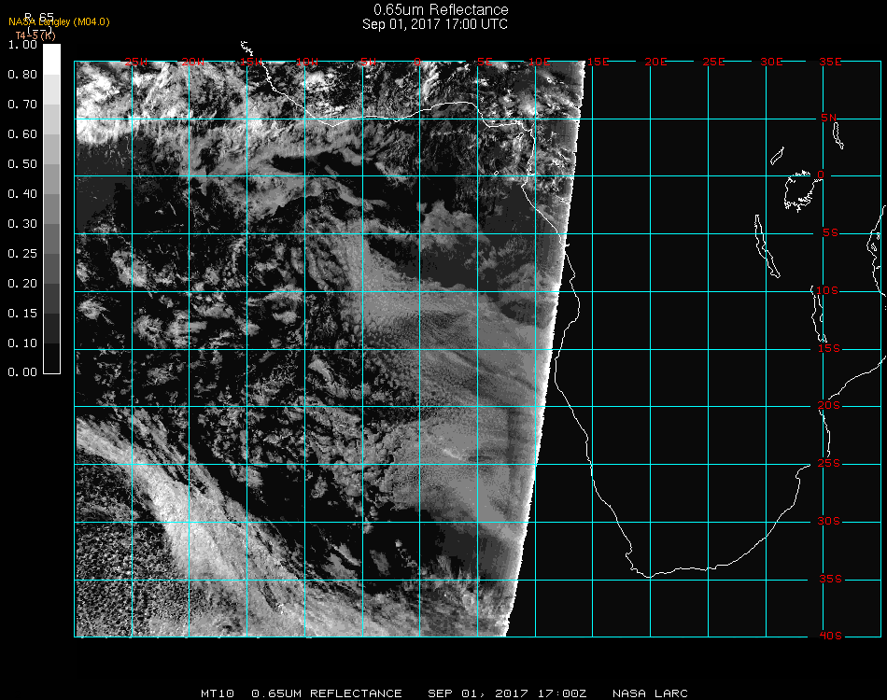887x700 pixels.
Task: Click the '0.60' color scale value
Action: pyautogui.click(x=22, y=134)
